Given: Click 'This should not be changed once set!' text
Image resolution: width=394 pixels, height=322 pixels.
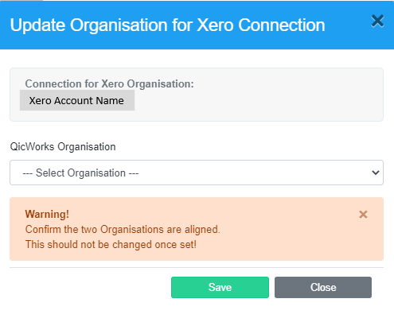Looking at the screenshot, I should click(x=111, y=244).
